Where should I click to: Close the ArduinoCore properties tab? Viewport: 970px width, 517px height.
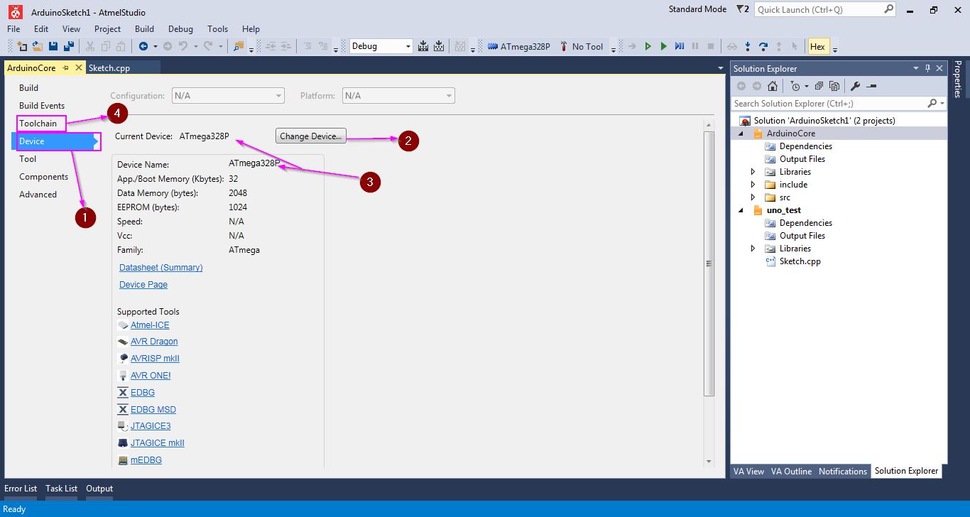click(x=78, y=67)
